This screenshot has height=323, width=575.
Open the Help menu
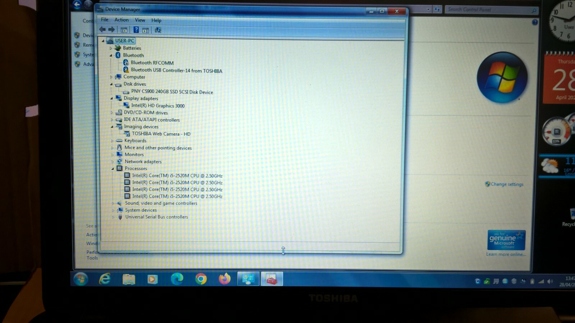(156, 20)
